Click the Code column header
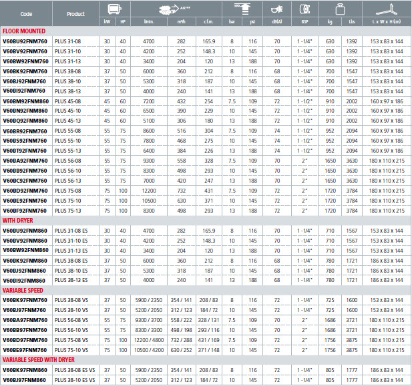412x386 pixels. point(26,14)
